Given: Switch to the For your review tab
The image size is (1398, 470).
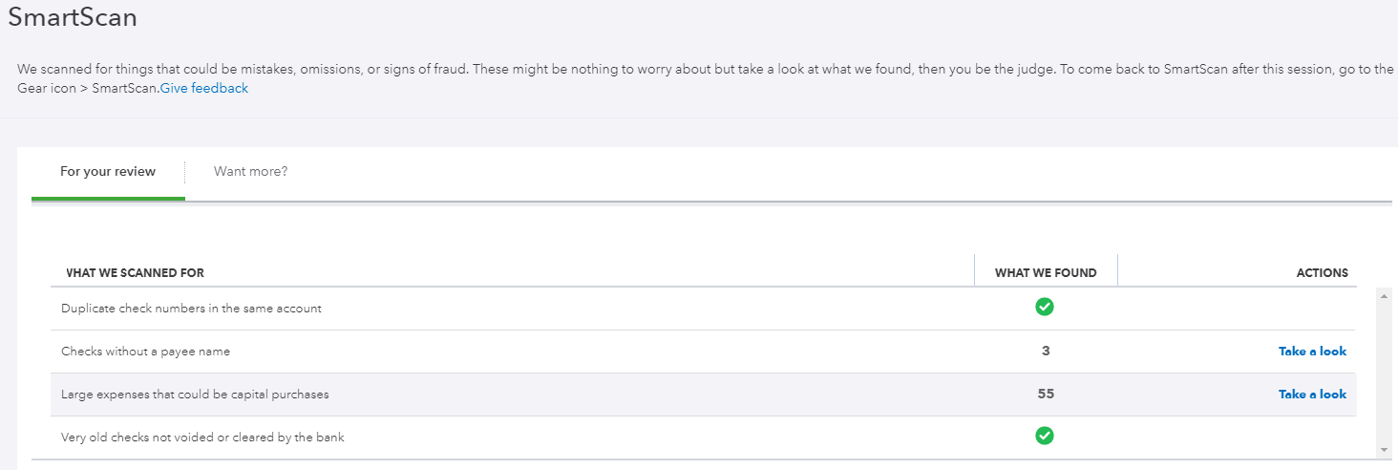Looking at the screenshot, I should coord(108,172).
